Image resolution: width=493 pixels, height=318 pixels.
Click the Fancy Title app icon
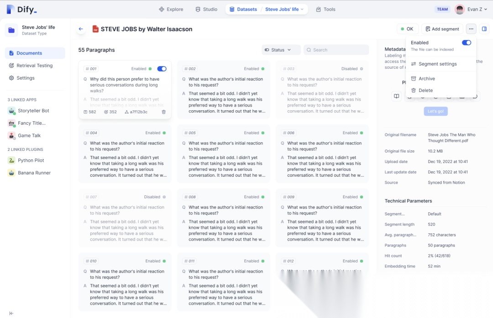click(x=11, y=123)
